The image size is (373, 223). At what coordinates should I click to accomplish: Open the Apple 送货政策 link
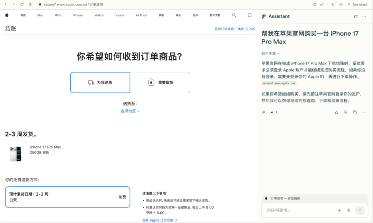pos(159,220)
